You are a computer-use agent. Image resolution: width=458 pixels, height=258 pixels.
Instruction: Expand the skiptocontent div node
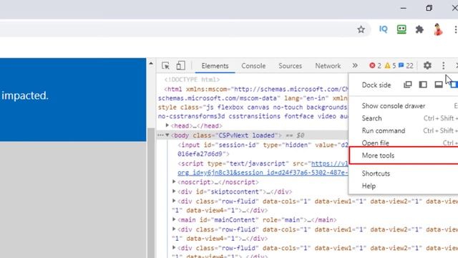174,191
